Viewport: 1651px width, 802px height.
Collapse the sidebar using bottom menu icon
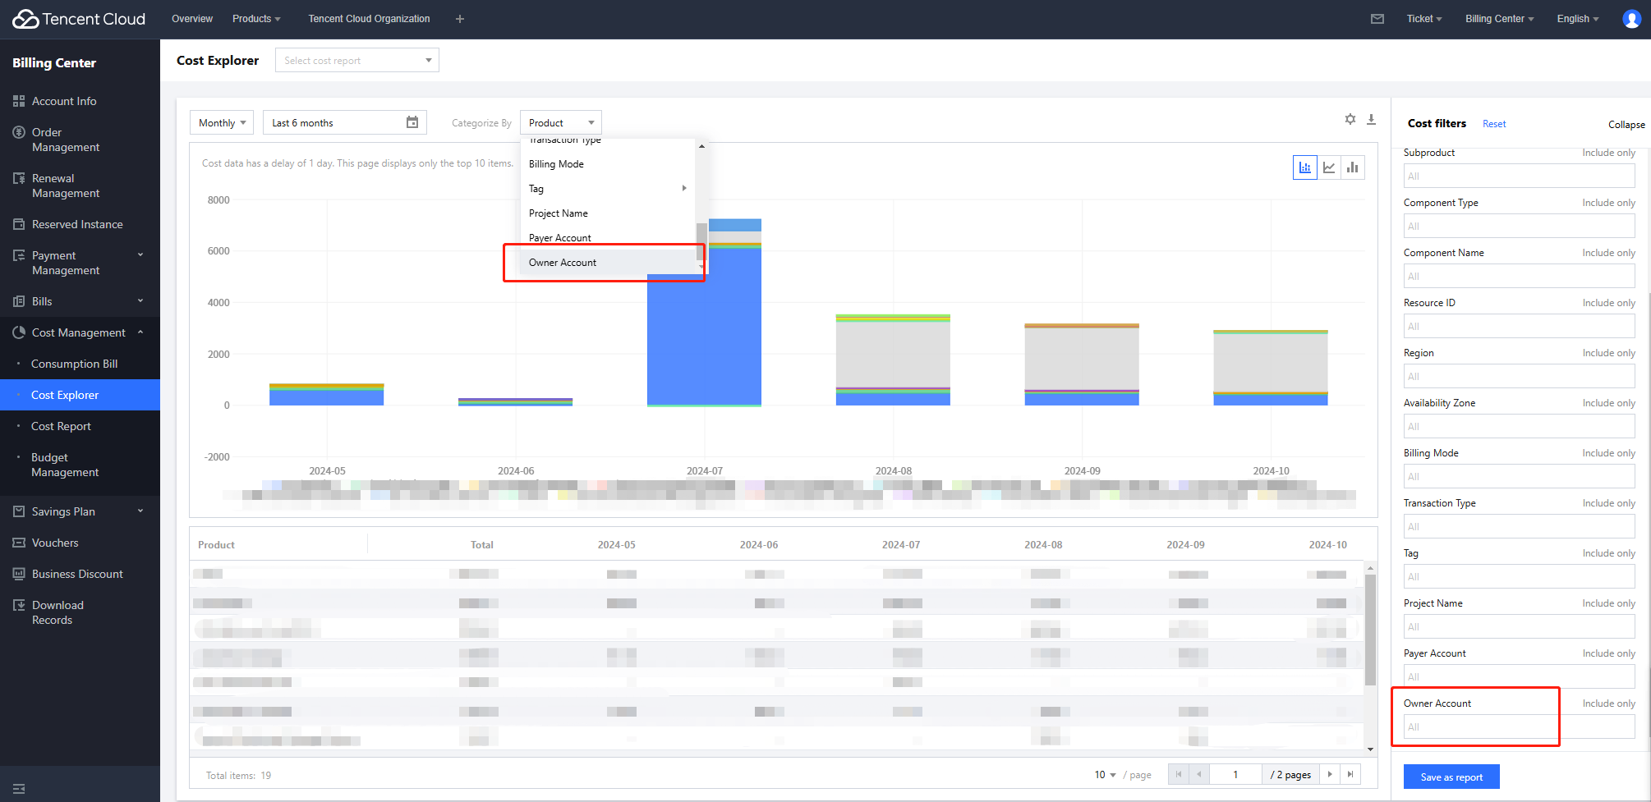pos(19,789)
